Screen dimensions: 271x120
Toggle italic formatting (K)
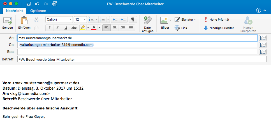pyautogui.click(x=58, y=28)
